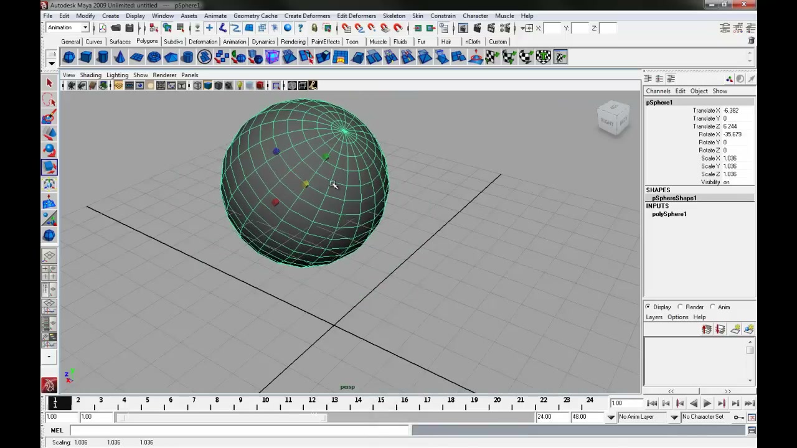The image size is (797, 448).
Task: Switch to the Polygons shelf tab
Action: (x=147, y=41)
